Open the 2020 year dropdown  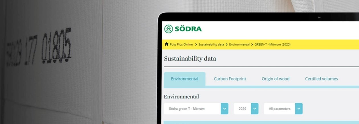(x=246, y=109)
